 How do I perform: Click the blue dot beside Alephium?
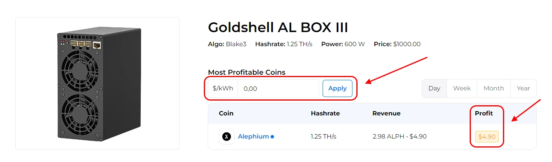pyautogui.click(x=272, y=137)
